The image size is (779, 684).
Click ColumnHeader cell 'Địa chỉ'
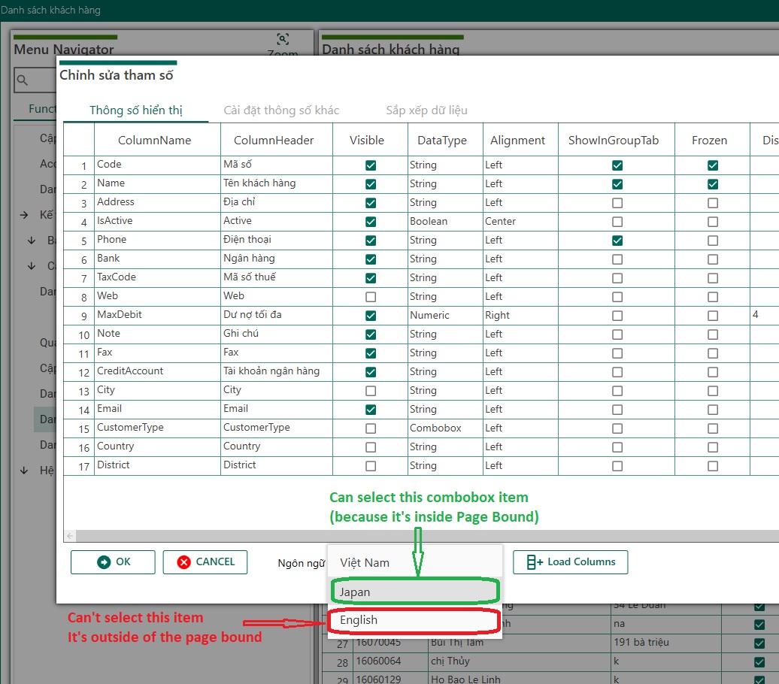276,202
